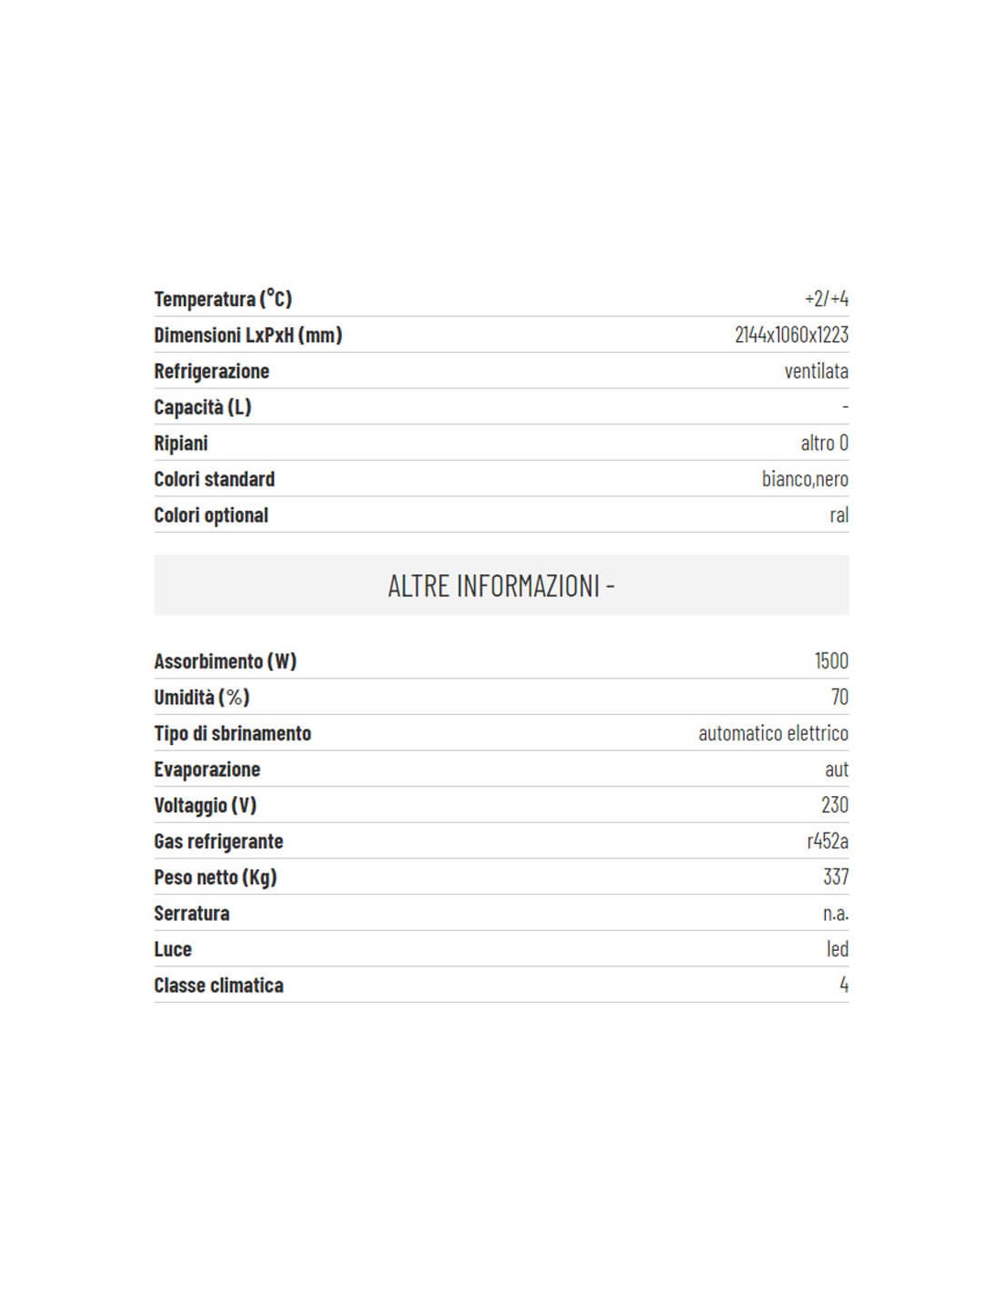Collapse the ALTRE INFORMAZIONI section header
The width and height of the screenshot is (1006, 1300).
tap(501, 585)
